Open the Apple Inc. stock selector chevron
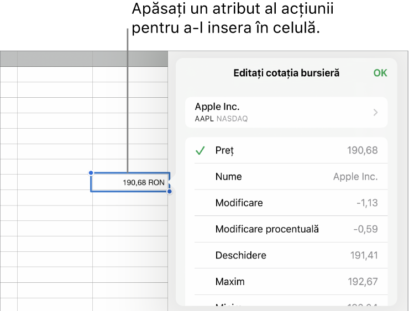 tap(376, 113)
